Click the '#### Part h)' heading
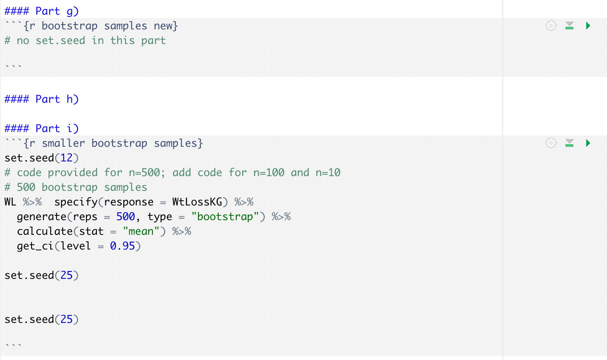This screenshot has width=607, height=360. point(42,99)
